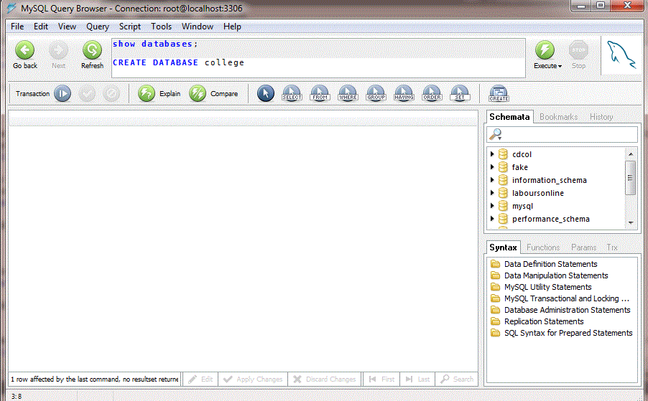Expand the performance_schema node
This screenshot has width=648, height=401.
492,219
